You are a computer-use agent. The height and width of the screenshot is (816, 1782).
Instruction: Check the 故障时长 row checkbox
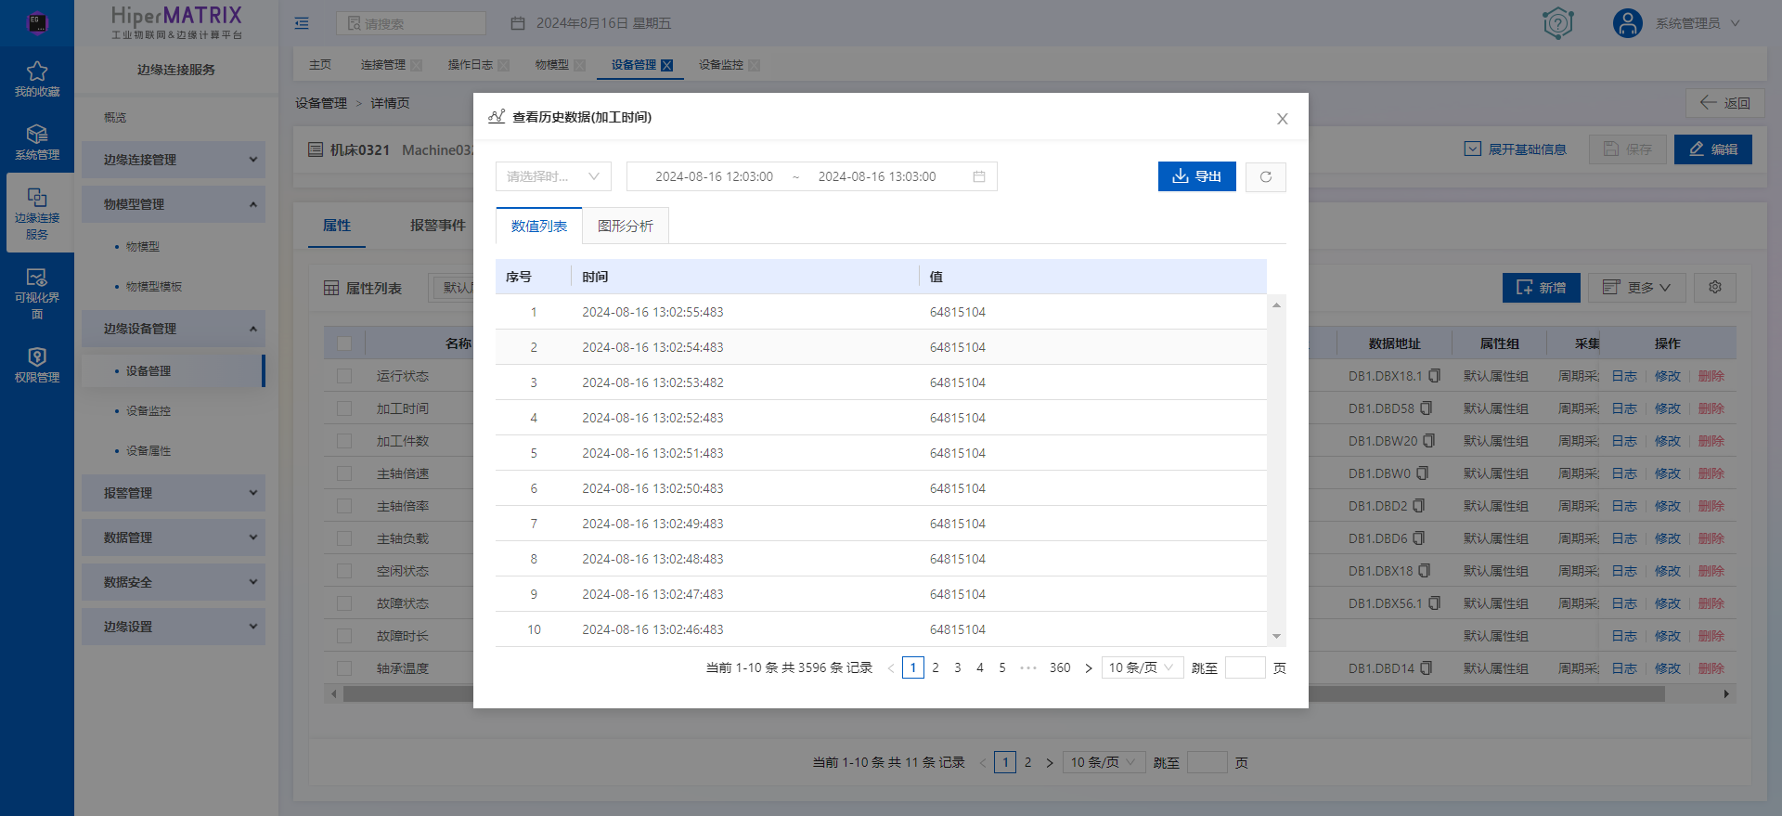pos(344,636)
